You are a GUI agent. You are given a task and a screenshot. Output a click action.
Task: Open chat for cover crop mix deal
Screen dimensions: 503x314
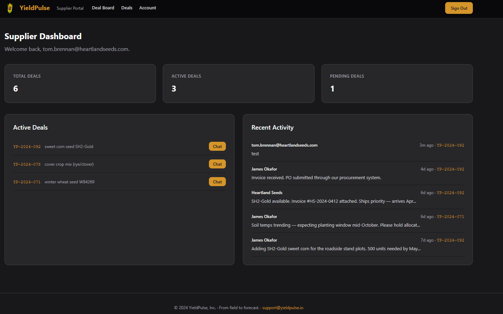point(217,164)
